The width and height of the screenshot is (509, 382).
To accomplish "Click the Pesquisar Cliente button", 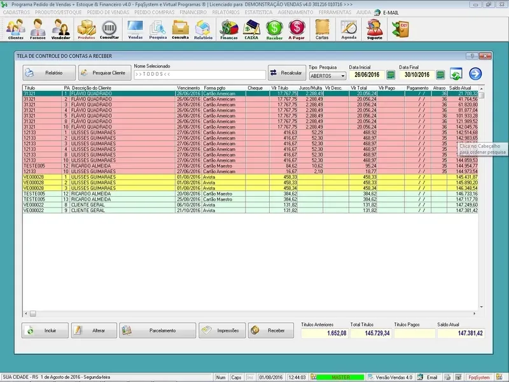I will tap(104, 73).
